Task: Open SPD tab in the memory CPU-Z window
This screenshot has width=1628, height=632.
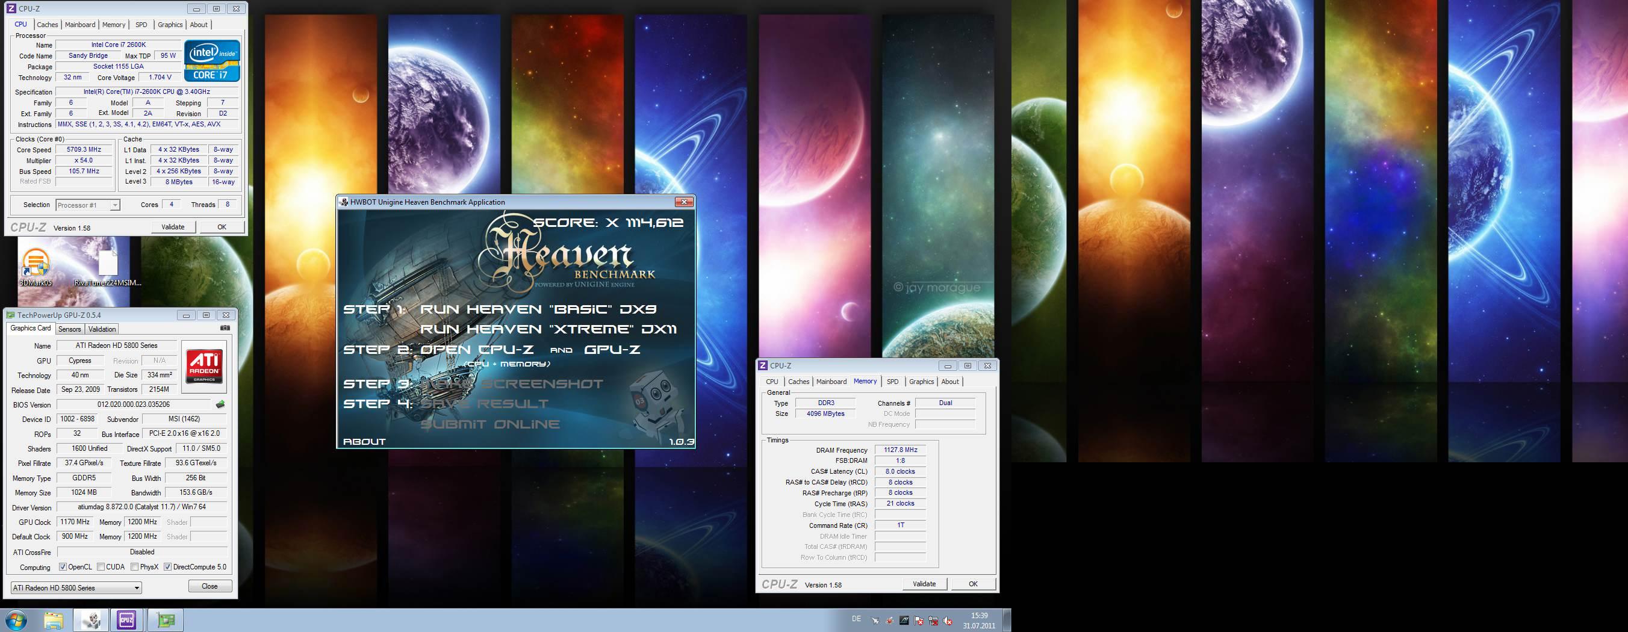Action: pyautogui.click(x=892, y=382)
